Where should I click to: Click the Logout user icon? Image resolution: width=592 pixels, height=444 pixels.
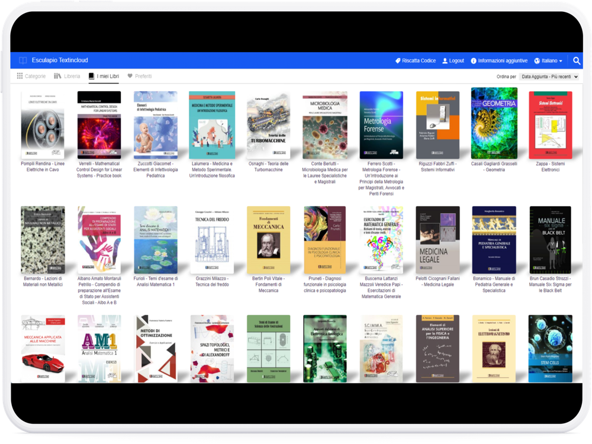point(445,61)
